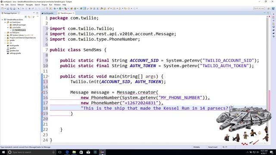The image size is (276, 155).
Task: Open the Refactor menu
Action: (x=21, y=5)
